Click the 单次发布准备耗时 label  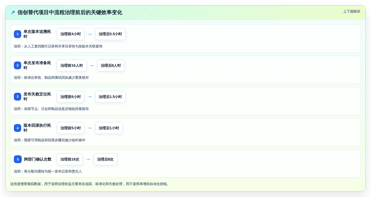(37, 65)
